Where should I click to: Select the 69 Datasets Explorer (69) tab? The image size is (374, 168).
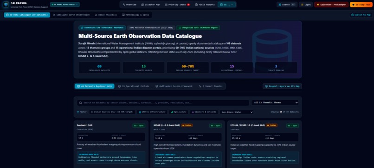pyautogui.click(x=95, y=86)
